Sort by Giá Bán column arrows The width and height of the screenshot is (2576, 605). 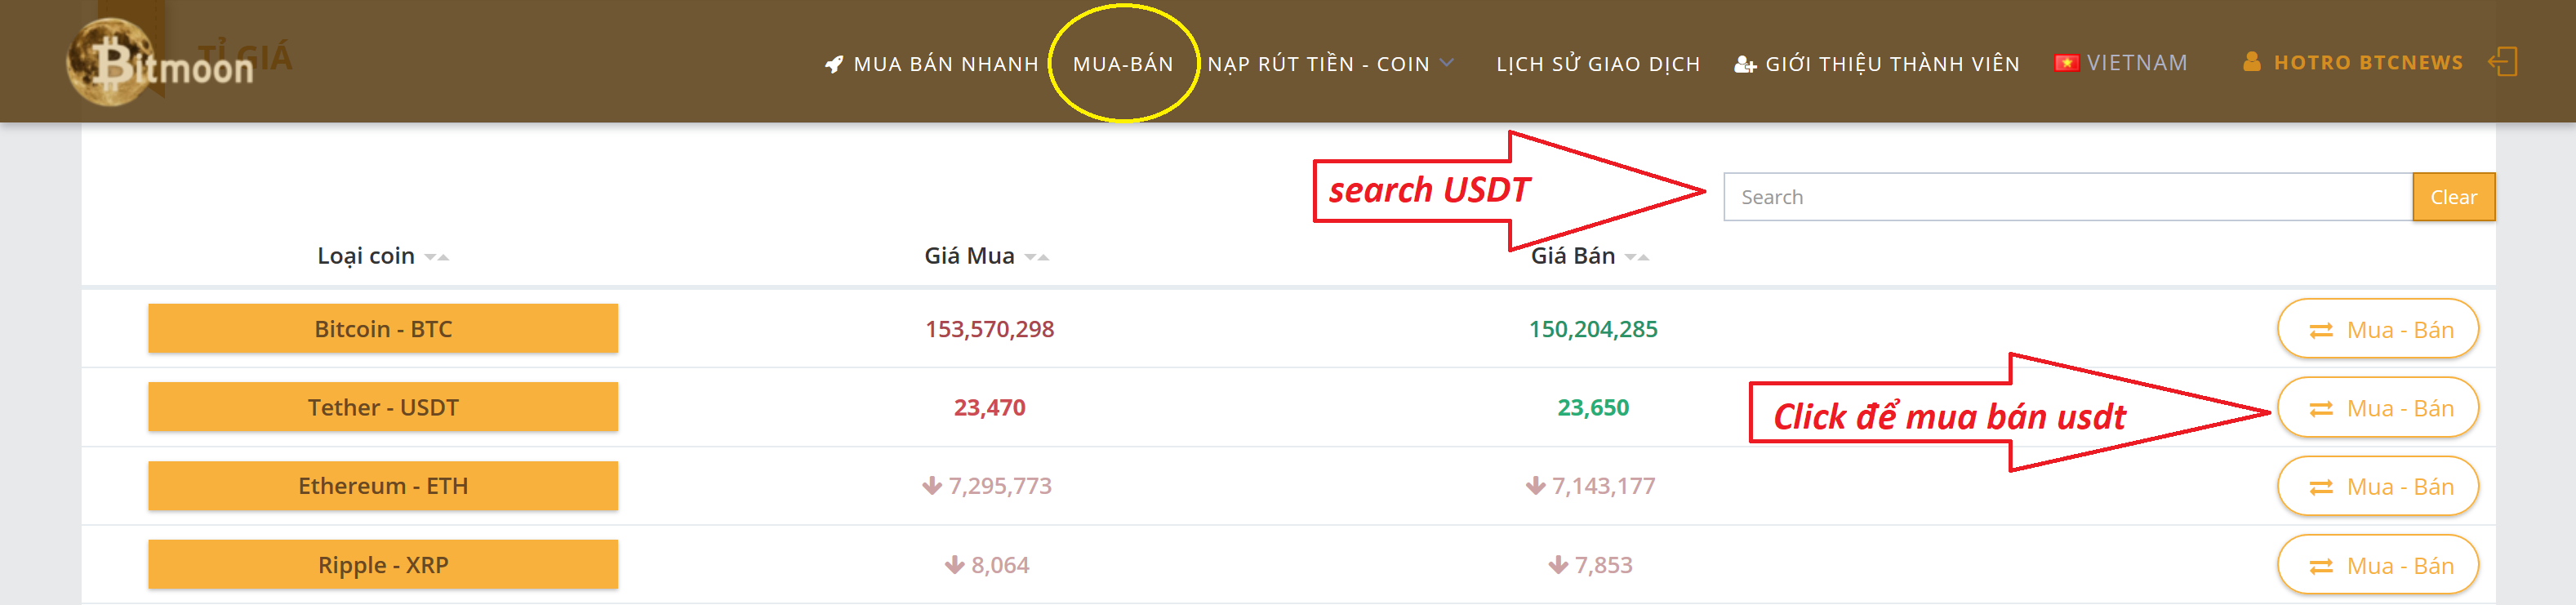click(1637, 257)
